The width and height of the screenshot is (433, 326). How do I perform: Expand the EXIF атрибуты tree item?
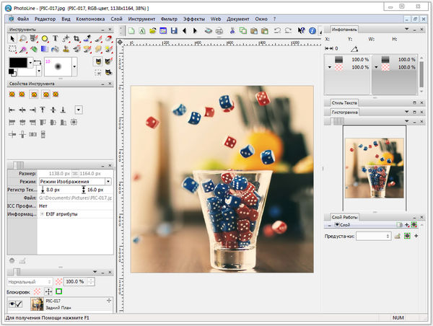(x=42, y=213)
